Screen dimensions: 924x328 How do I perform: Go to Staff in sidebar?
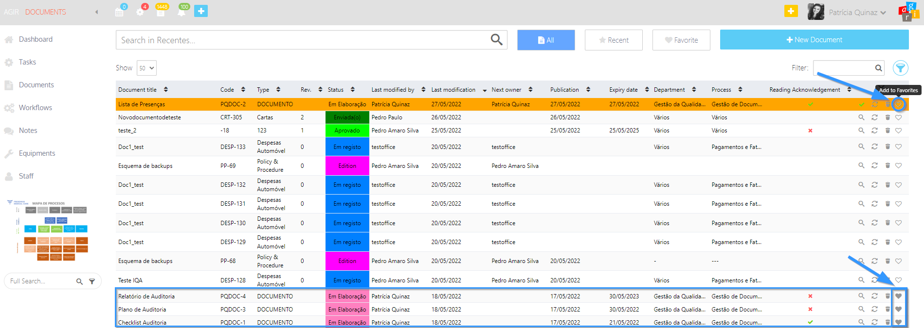click(x=26, y=176)
